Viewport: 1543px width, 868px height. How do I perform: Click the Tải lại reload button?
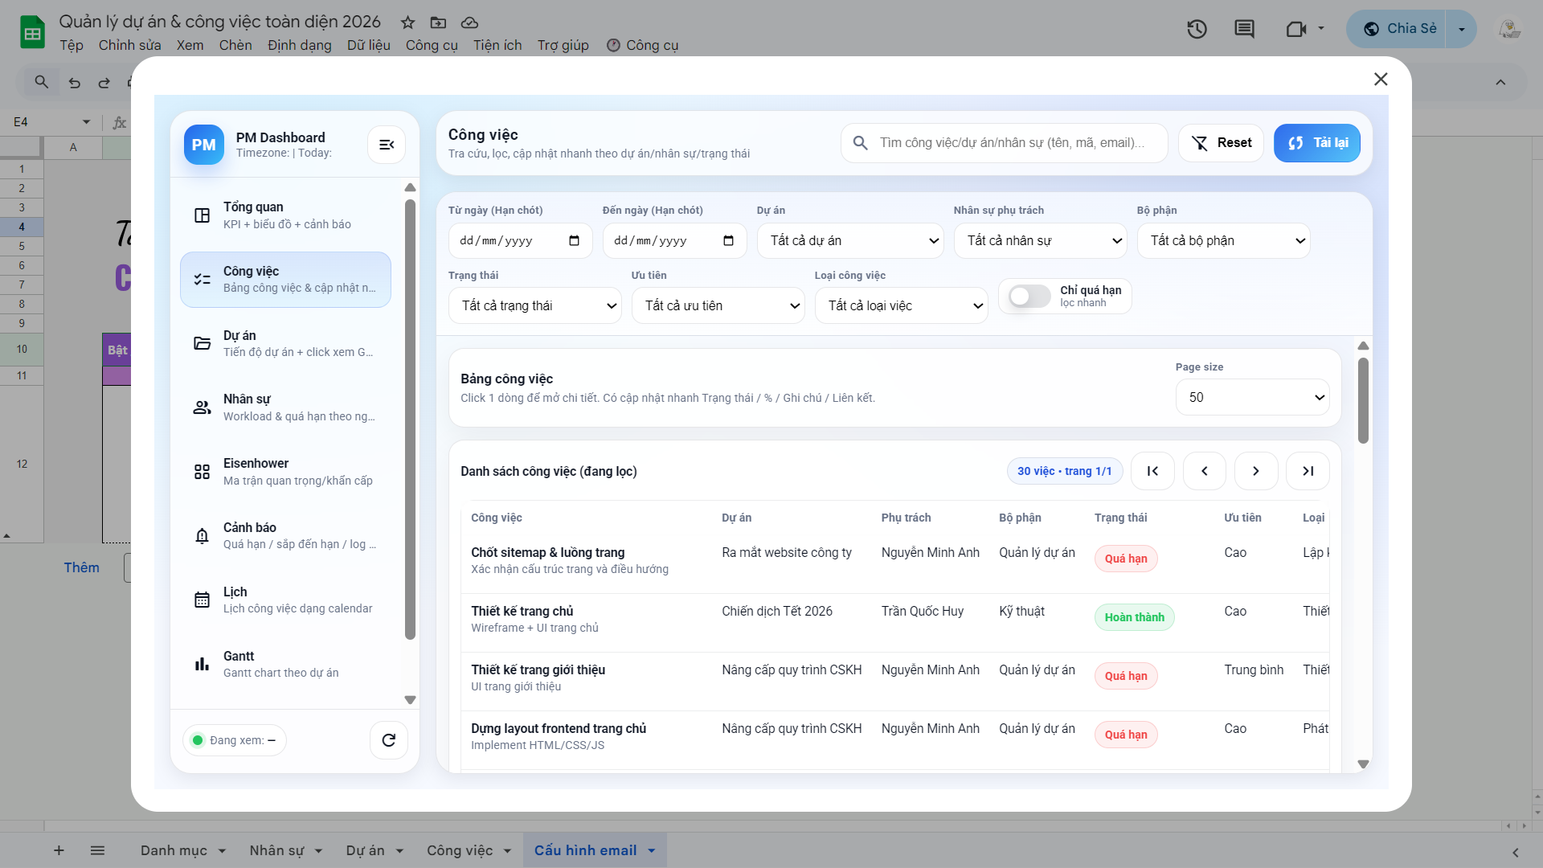[x=1316, y=143]
